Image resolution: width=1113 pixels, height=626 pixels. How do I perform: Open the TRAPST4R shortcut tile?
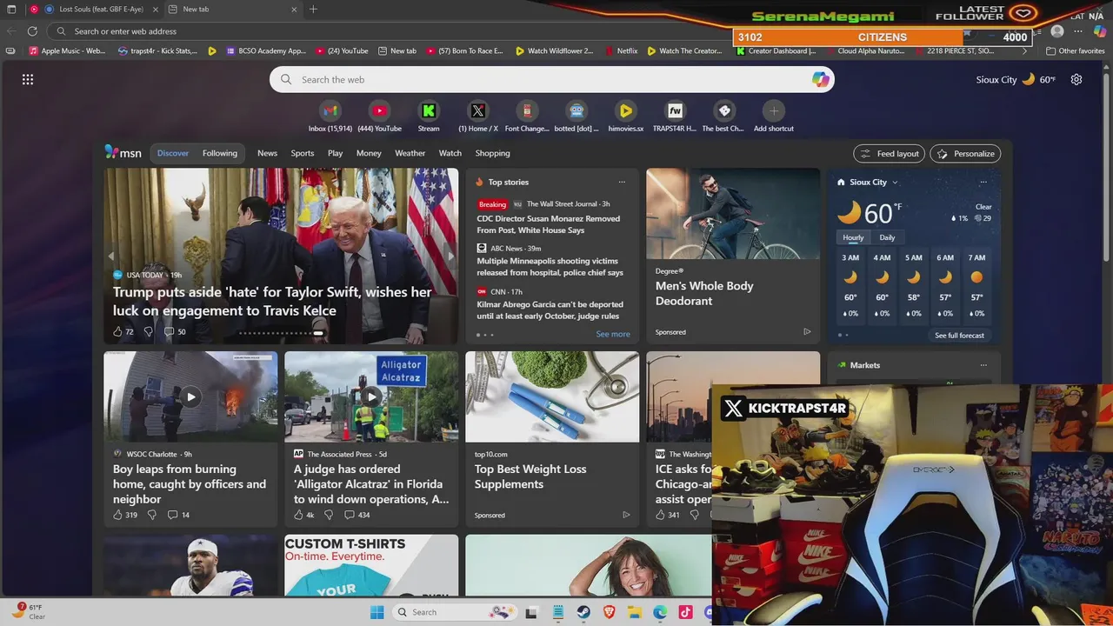click(675, 110)
